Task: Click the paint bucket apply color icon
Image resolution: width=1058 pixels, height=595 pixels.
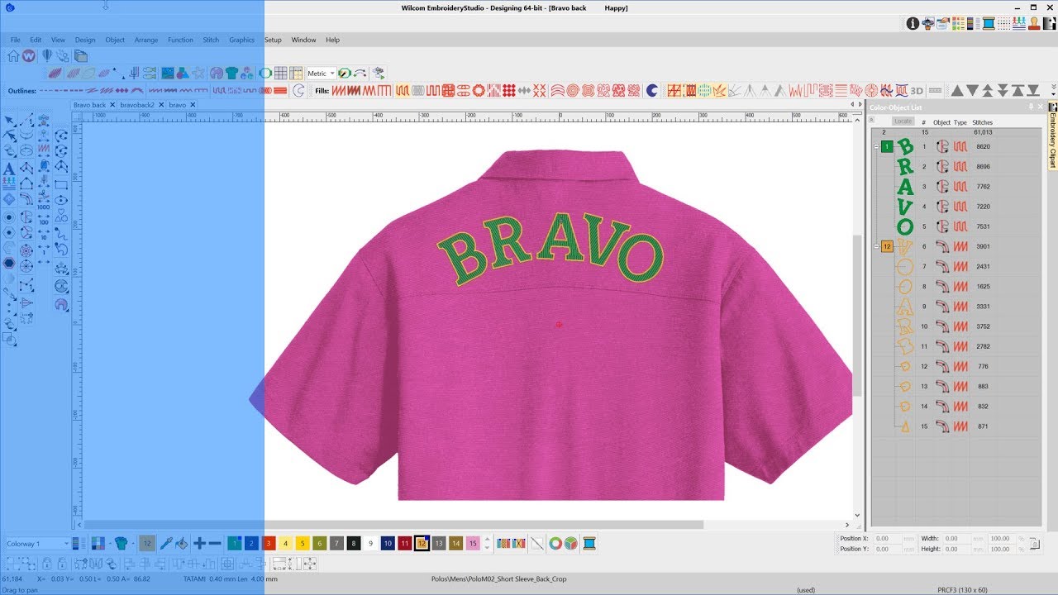Action: pyautogui.click(x=182, y=544)
